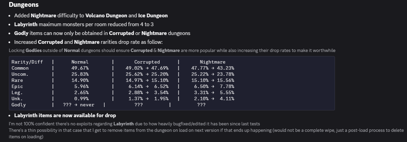Click the bold Volcano Dungeon text
This screenshot has width=407, height=142.
click(106, 16)
